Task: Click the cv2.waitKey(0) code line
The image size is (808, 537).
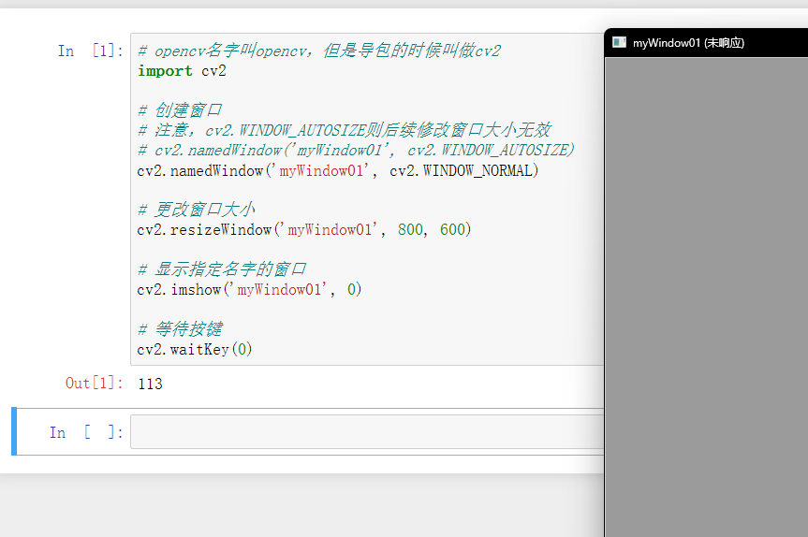Action: 195,349
